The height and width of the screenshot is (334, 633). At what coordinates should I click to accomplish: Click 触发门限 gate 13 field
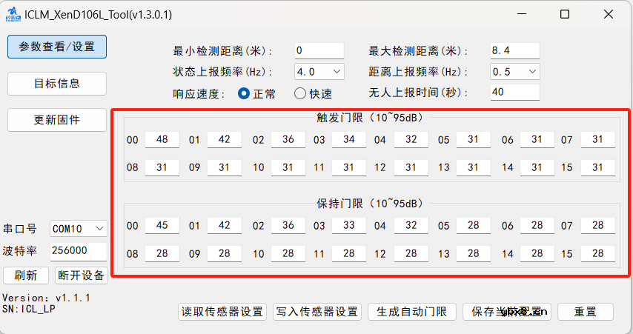coord(474,168)
